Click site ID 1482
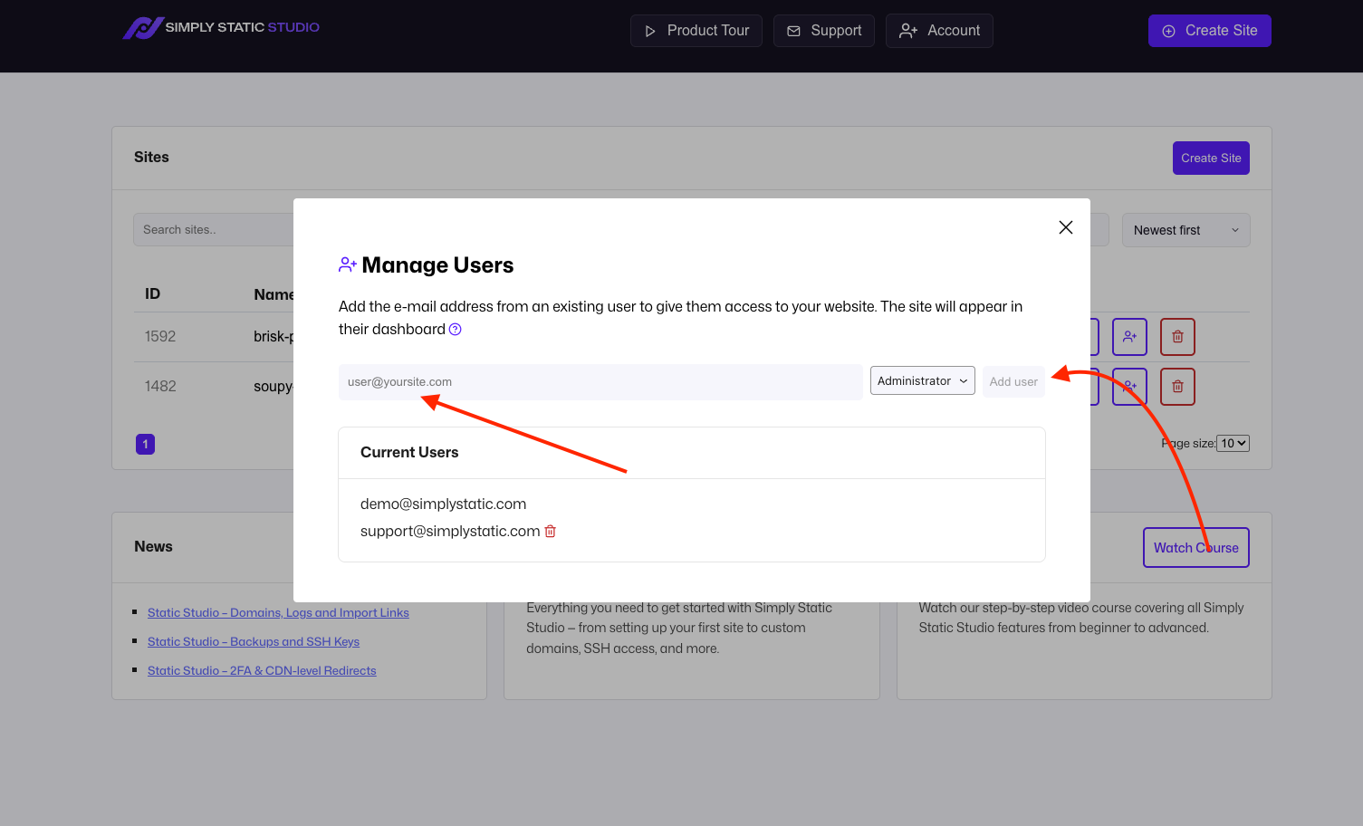 pyautogui.click(x=160, y=387)
